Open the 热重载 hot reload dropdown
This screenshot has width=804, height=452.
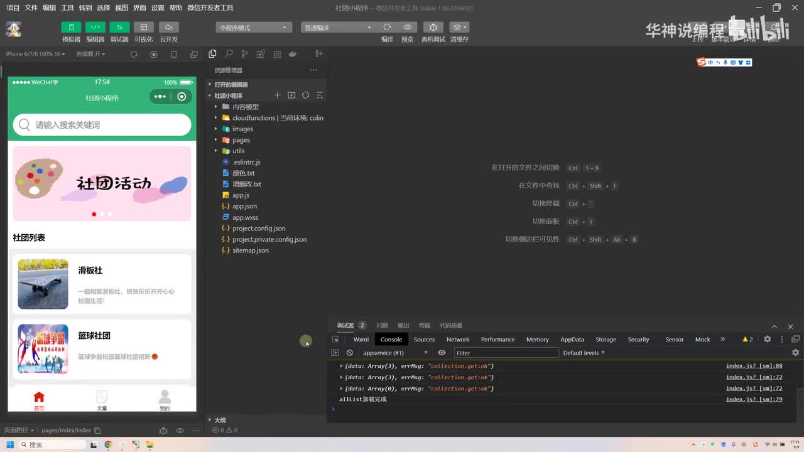coord(92,54)
